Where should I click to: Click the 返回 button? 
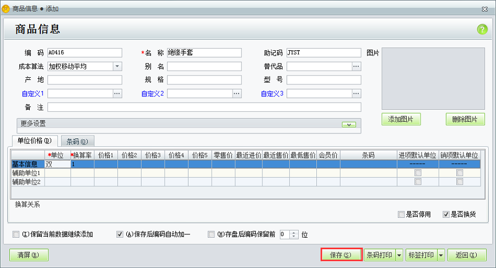tap(467, 255)
